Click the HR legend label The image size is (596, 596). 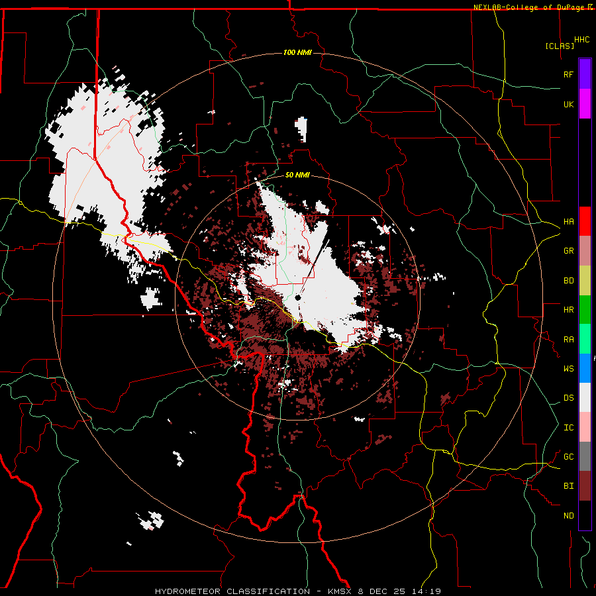click(x=568, y=310)
